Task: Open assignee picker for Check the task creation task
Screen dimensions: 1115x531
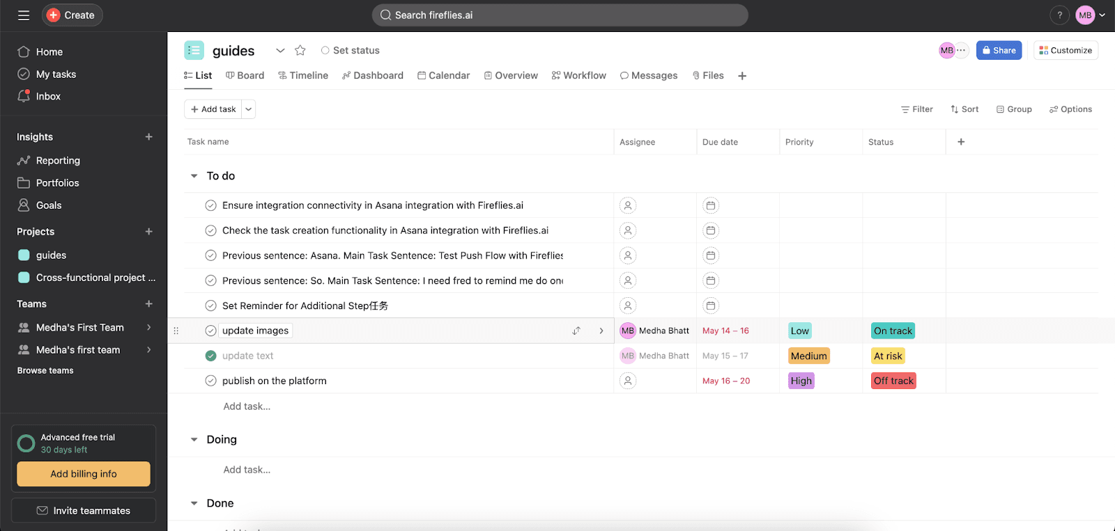Action: [628, 230]
